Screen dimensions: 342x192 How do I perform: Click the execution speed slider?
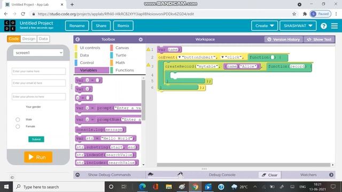[x=165, y=178]
